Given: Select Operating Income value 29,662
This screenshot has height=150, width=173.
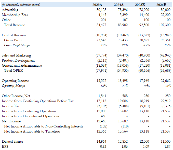Looking at the screenshot, I should click(x=166, y=81).
